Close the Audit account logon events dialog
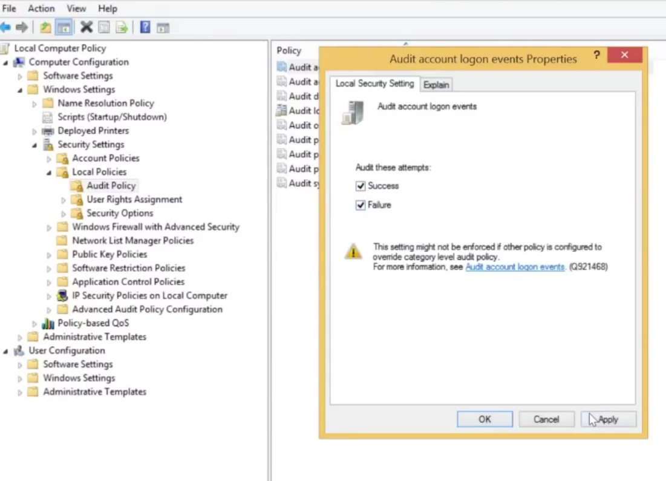 624,55
